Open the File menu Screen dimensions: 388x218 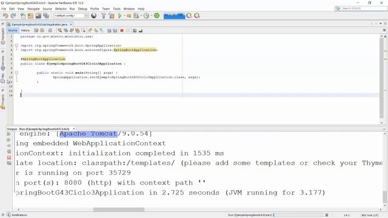[4, 8]
